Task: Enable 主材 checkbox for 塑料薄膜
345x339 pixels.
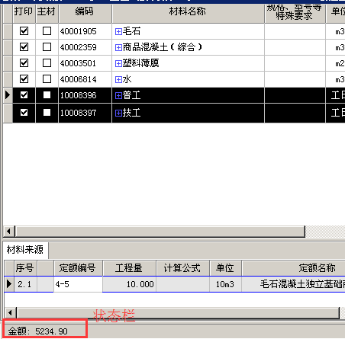Action: tap(47, 63)
